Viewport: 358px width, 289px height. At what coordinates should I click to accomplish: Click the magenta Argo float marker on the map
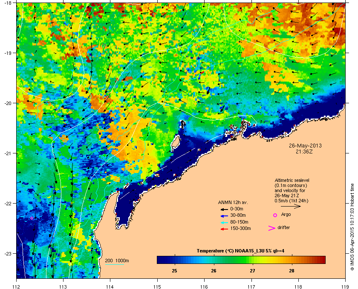pyautogui.click(x=32, y=218)
